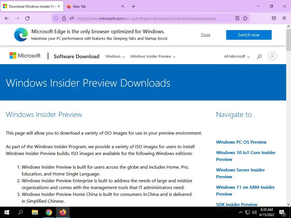This screenshot has height=218, width=291.
Task: Open the Software Download link
Action: click(76, 56)
